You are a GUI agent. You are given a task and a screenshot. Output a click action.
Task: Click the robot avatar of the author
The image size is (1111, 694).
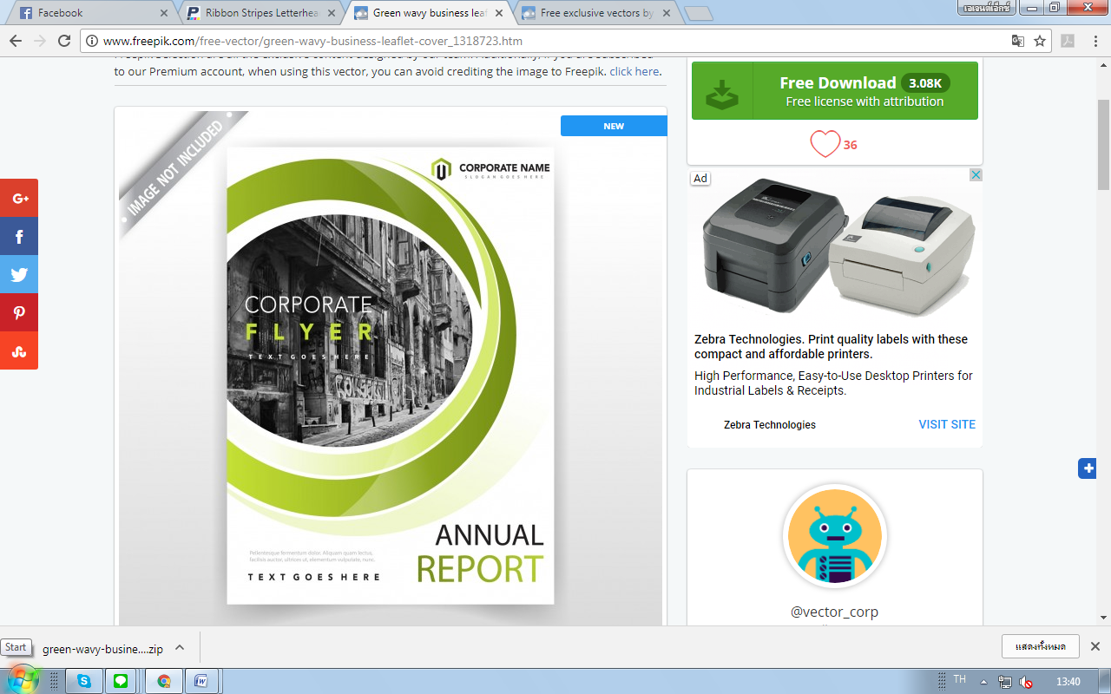coord(834,535)
